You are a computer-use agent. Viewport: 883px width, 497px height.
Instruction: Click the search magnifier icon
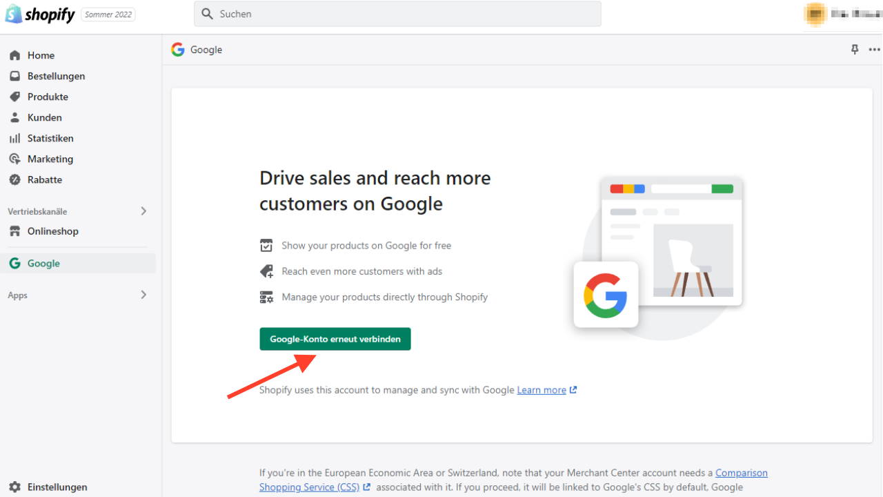[x=207, y=14]
